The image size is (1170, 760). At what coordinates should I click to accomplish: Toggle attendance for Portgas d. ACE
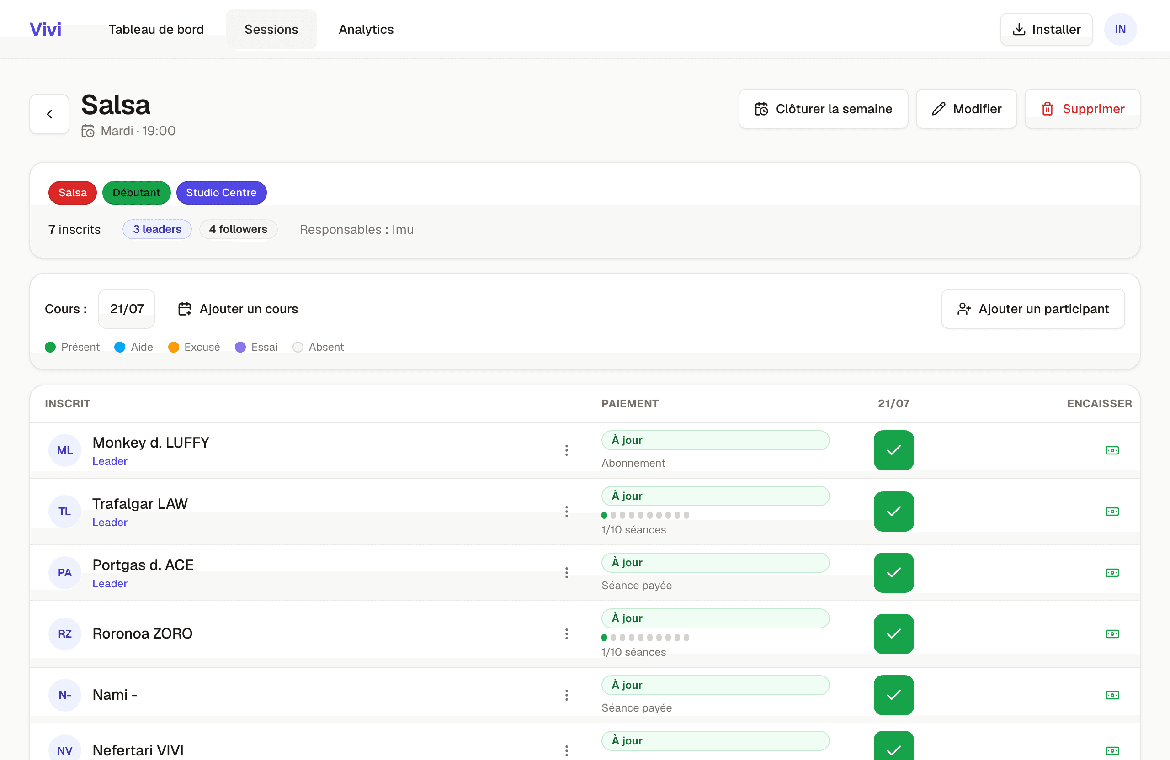(893, 573)
